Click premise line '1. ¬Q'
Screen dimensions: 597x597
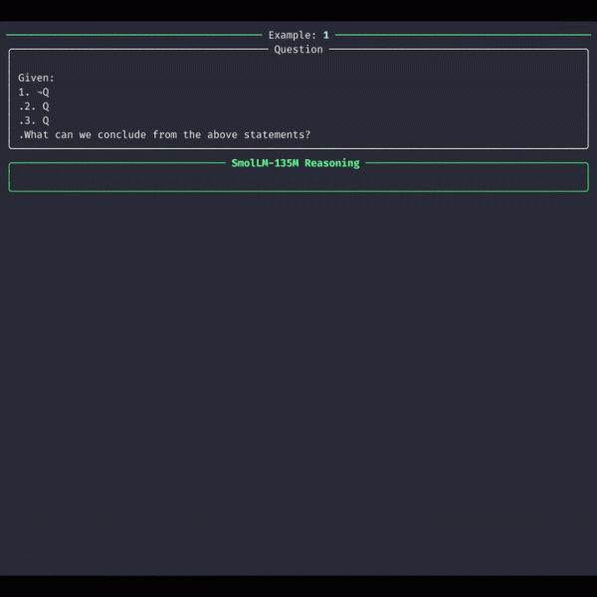pos(34,92)
